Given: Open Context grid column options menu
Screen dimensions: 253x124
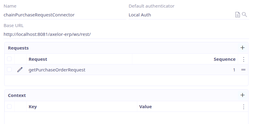Looking at the screenshot, I should tap(243, 107).
